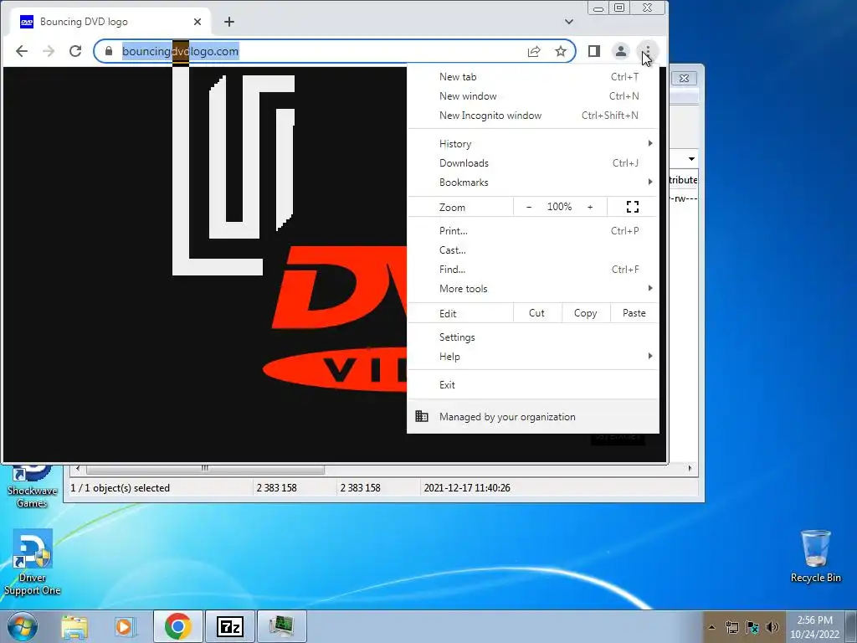Click right scroll arrow in background window
The width and height of the screenshot is (857, 643).
pos(690,469)
